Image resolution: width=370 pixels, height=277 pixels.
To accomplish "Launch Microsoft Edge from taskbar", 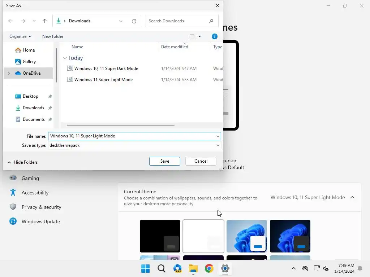I will (177, 268).
